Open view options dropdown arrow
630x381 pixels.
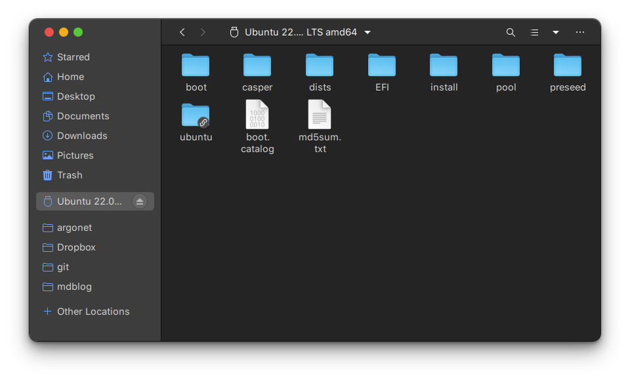(556, 32)
